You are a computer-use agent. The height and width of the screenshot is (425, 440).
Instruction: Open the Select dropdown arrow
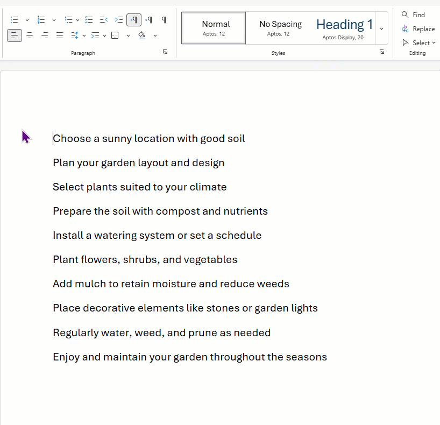point(434,43)
